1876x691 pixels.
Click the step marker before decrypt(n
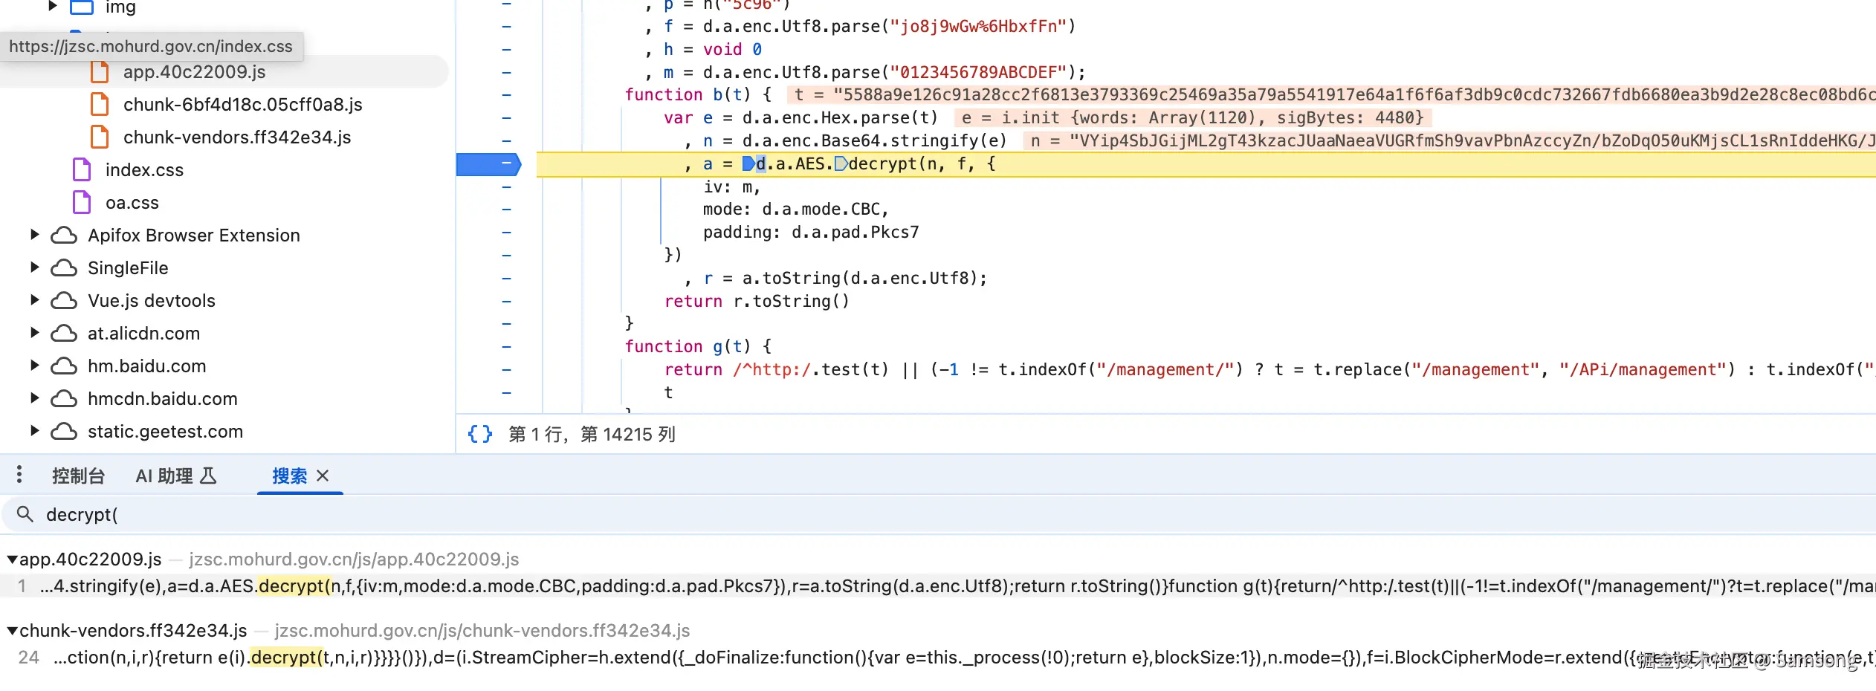point(841,163)
